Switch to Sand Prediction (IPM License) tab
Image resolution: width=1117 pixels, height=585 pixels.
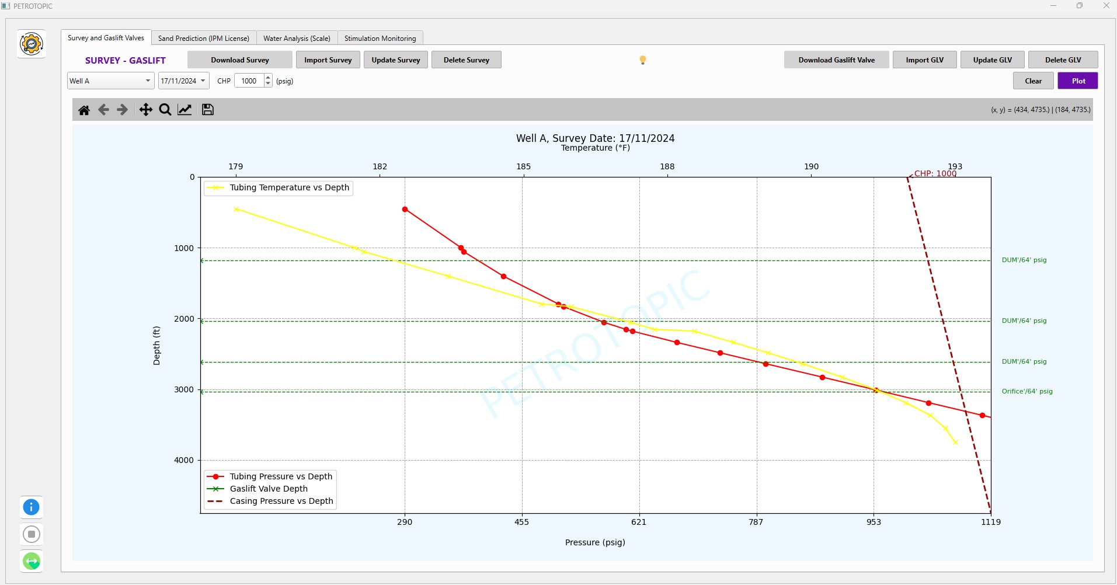click(203, 39)
